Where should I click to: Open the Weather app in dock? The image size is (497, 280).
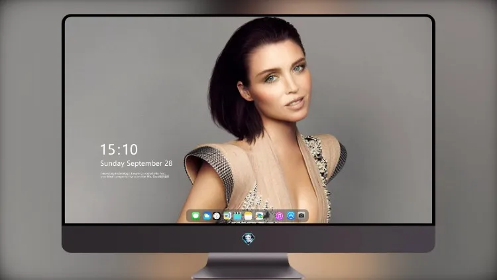coord(207,216)
